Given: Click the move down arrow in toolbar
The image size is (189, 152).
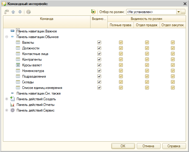Looking at the screenshot, I should click(20, 12).
